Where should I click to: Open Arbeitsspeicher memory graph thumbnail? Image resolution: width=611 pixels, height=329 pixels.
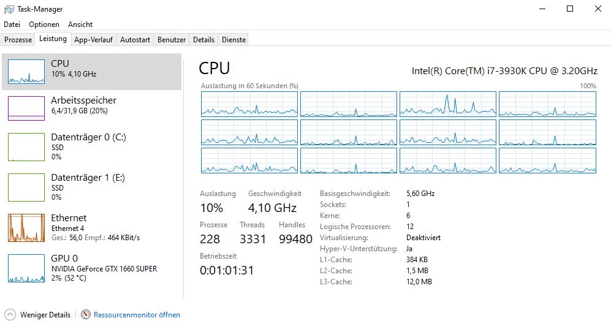(26, 108)
